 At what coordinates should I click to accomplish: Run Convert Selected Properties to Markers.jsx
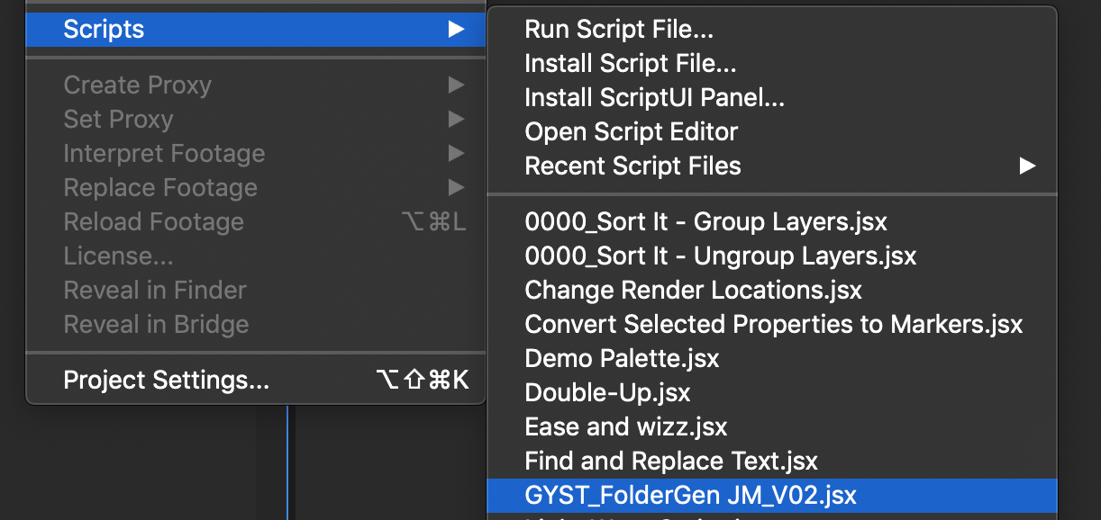[x=772, y=325]
